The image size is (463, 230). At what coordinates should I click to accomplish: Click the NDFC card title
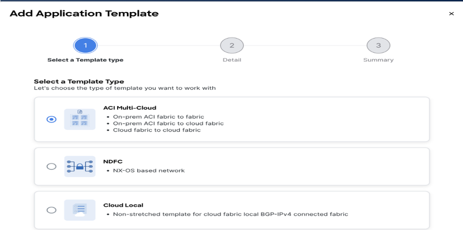coord(113,162)
